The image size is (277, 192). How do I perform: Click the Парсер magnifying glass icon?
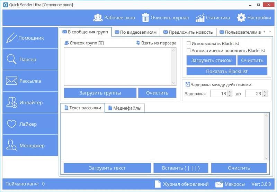click(x=11, y=59)
